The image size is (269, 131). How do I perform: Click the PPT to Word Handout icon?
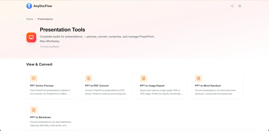tap(198, 78)
